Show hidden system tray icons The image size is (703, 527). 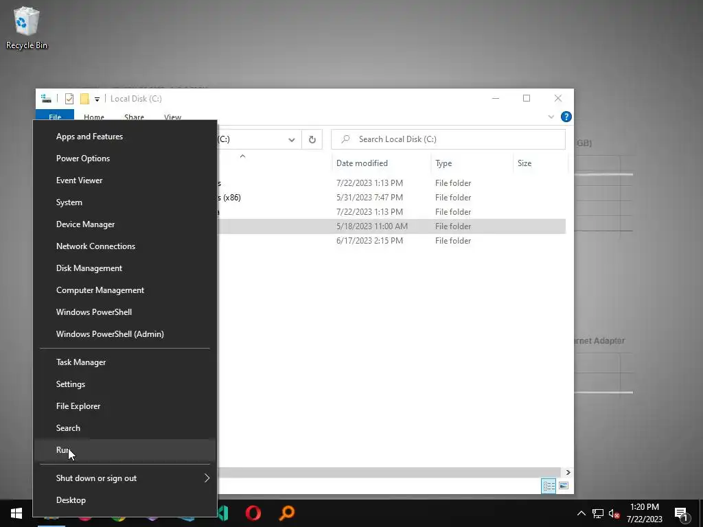(581, 513)
